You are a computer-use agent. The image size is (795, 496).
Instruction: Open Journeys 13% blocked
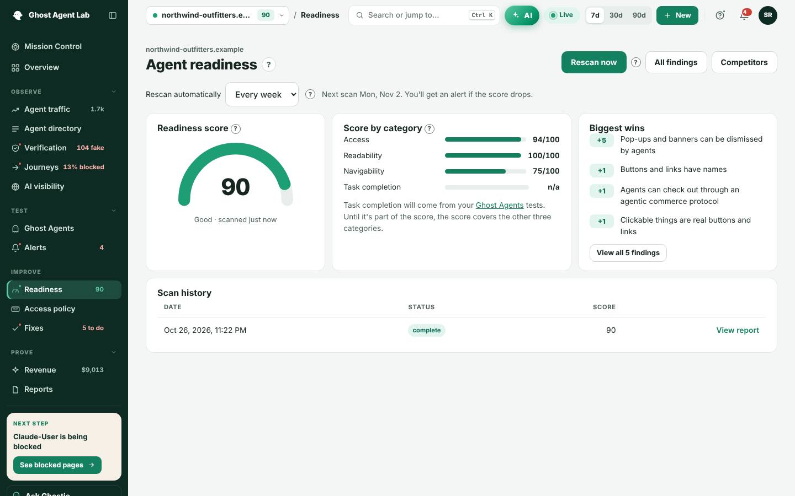click(x=64, y=167)
